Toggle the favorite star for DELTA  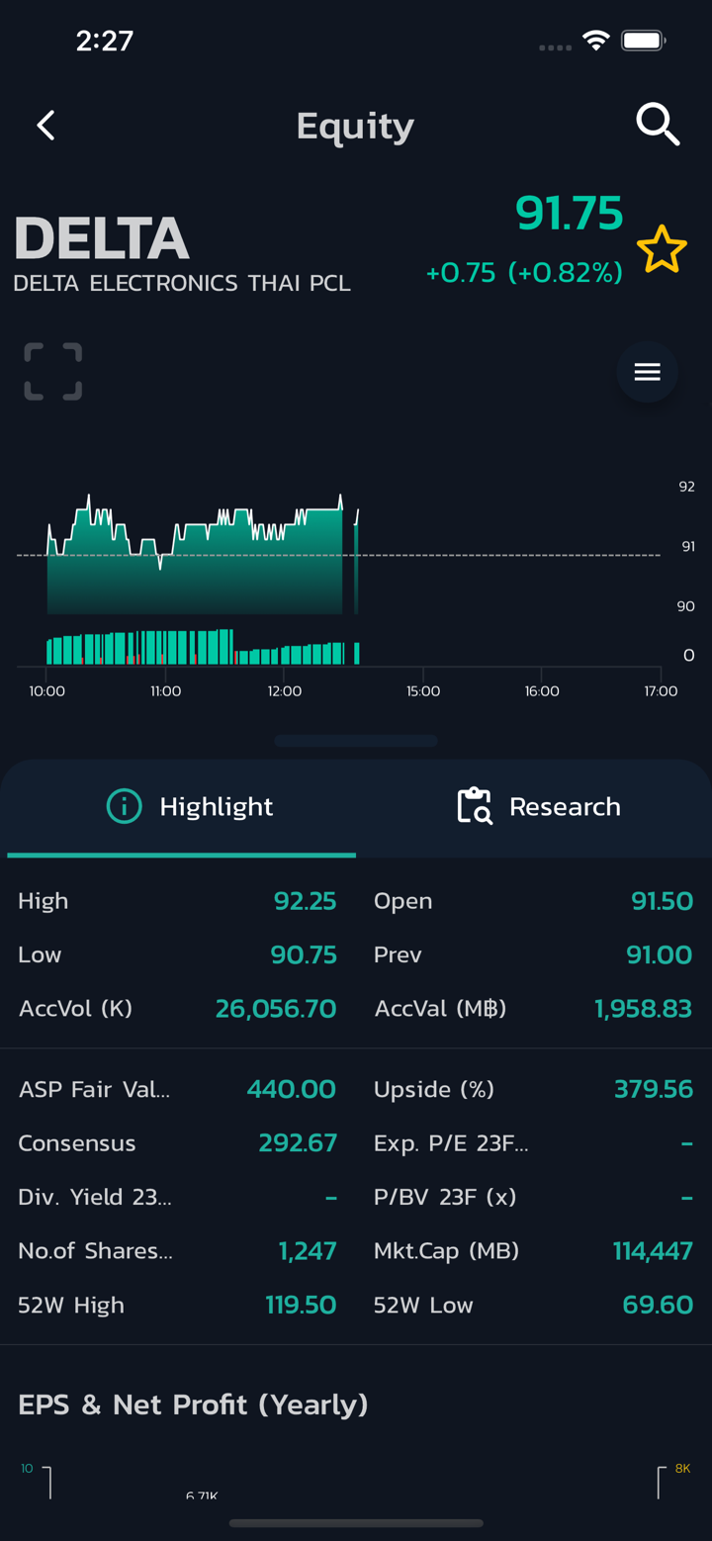(661, 249)
